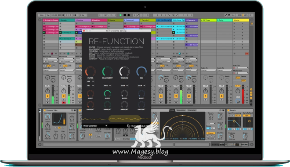The height and width of the screenshot is (167, 290).
Task: Click the Tap tempo button
Action: 48,15
